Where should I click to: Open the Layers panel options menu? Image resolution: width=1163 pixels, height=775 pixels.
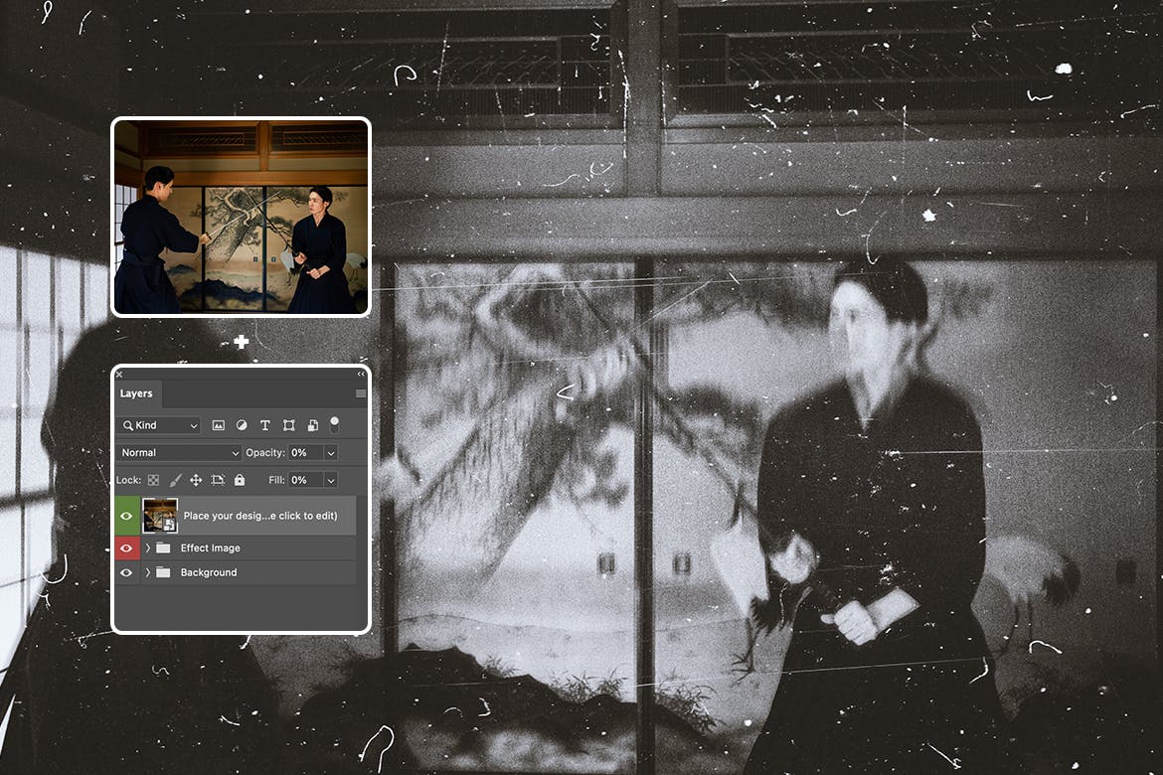[x=360, y=393]
